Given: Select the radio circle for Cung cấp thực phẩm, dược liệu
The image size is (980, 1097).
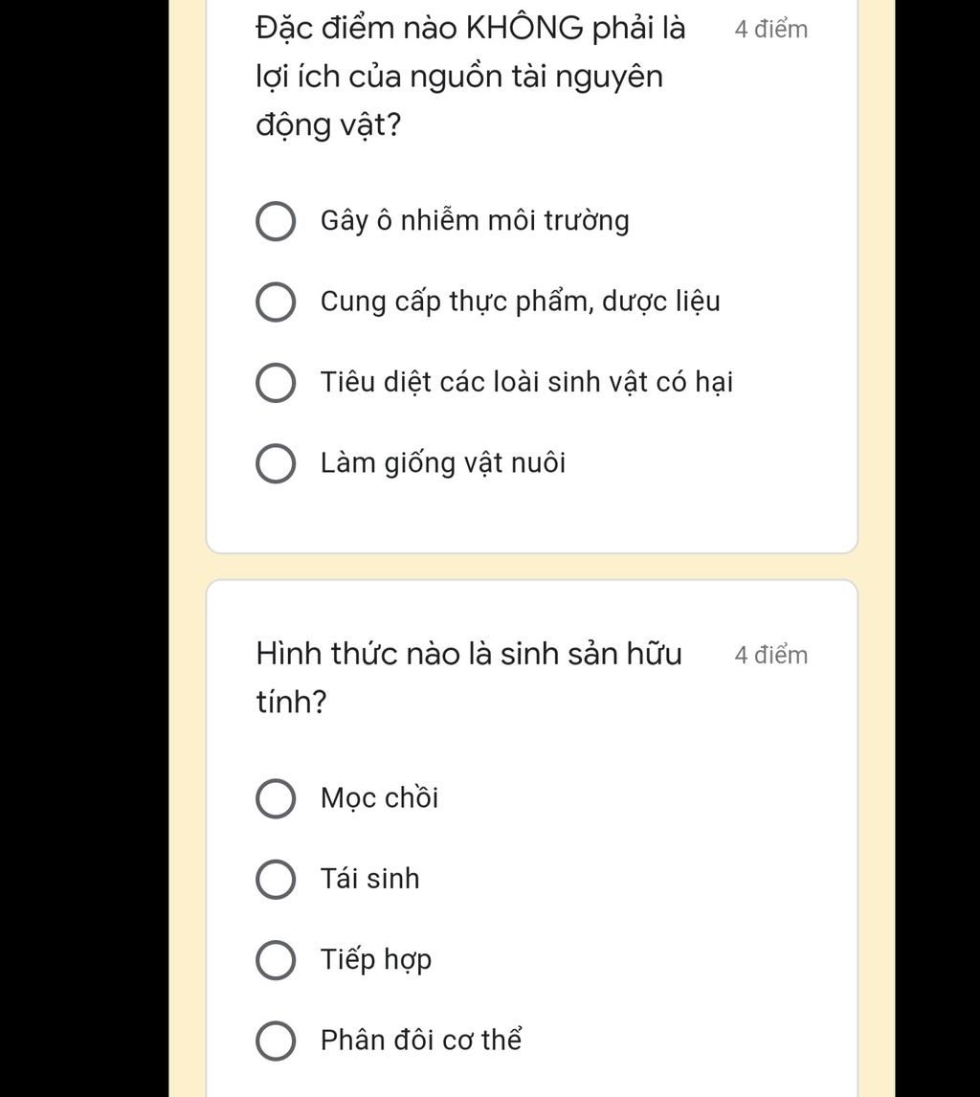Looking at the screenshot, I should pyautogui.click(x=275, y=302).
